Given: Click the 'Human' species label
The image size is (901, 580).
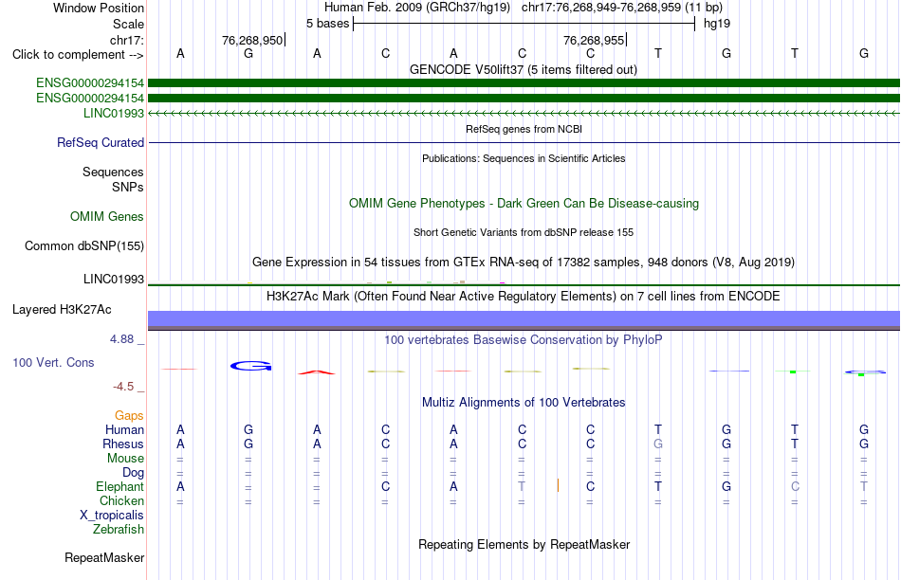Looking at the screenshot, I should pyautogui.click(x=124, y=429).
